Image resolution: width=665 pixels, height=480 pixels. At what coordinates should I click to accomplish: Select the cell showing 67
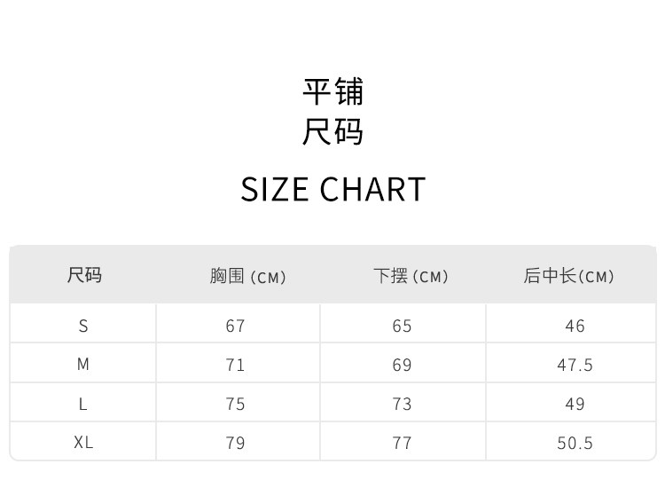(235, 326)
